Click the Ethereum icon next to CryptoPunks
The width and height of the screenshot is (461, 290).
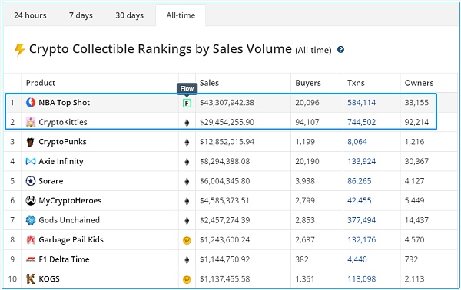click(187, 143)
